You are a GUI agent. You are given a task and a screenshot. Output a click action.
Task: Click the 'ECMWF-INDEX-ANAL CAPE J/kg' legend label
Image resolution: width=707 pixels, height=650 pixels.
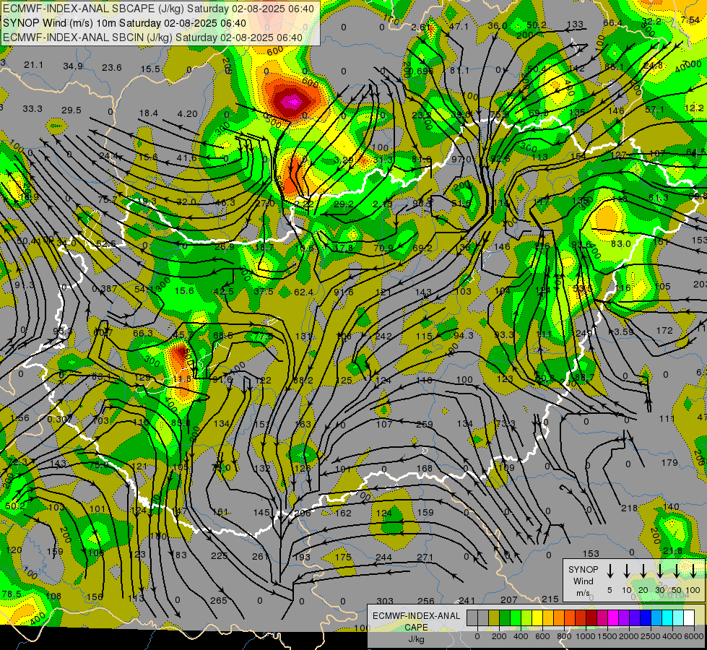pos(416,628)
